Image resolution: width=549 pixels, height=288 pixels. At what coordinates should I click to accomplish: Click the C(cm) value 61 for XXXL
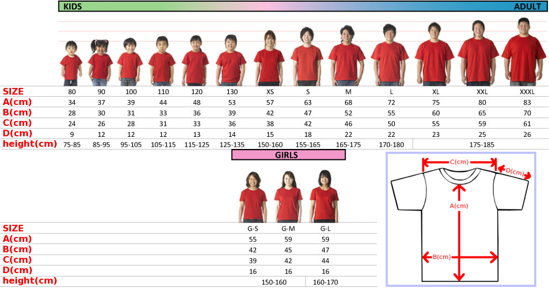pyautogui.click(x=527, y=124)
